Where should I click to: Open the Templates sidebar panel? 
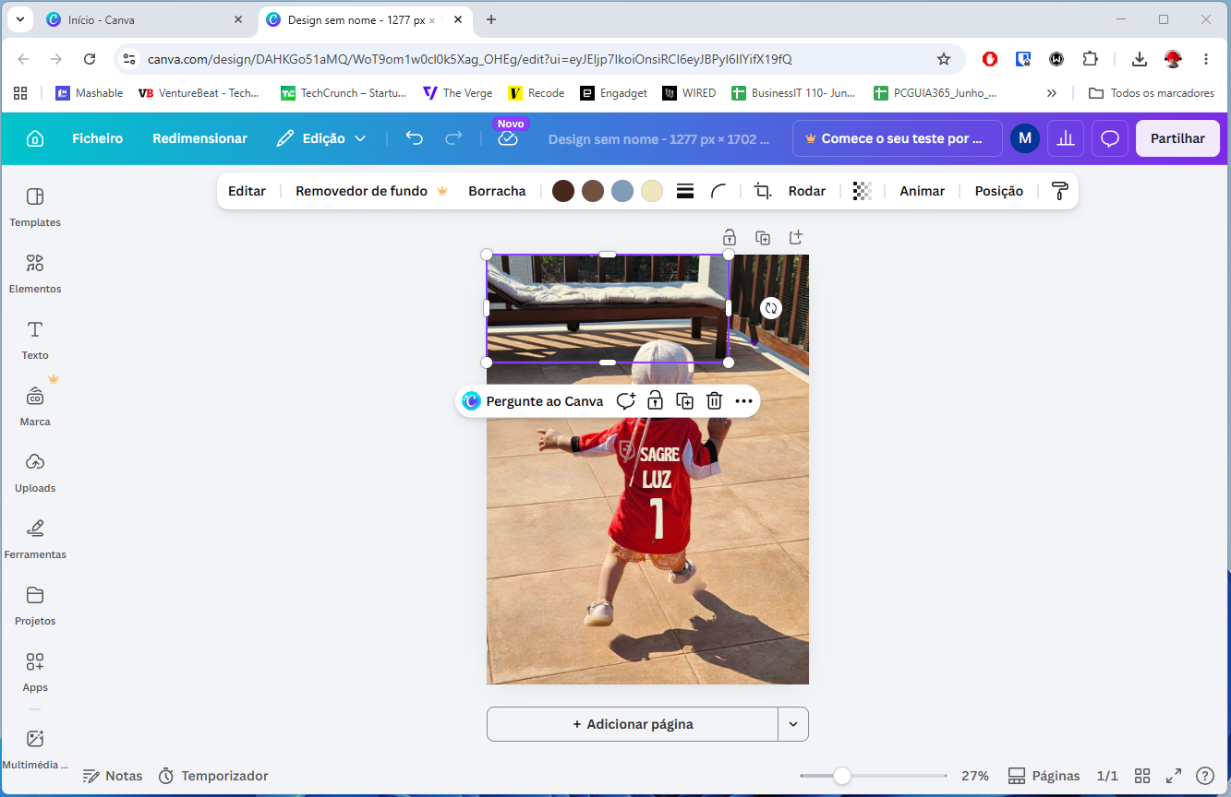click(x=35, y=208)
